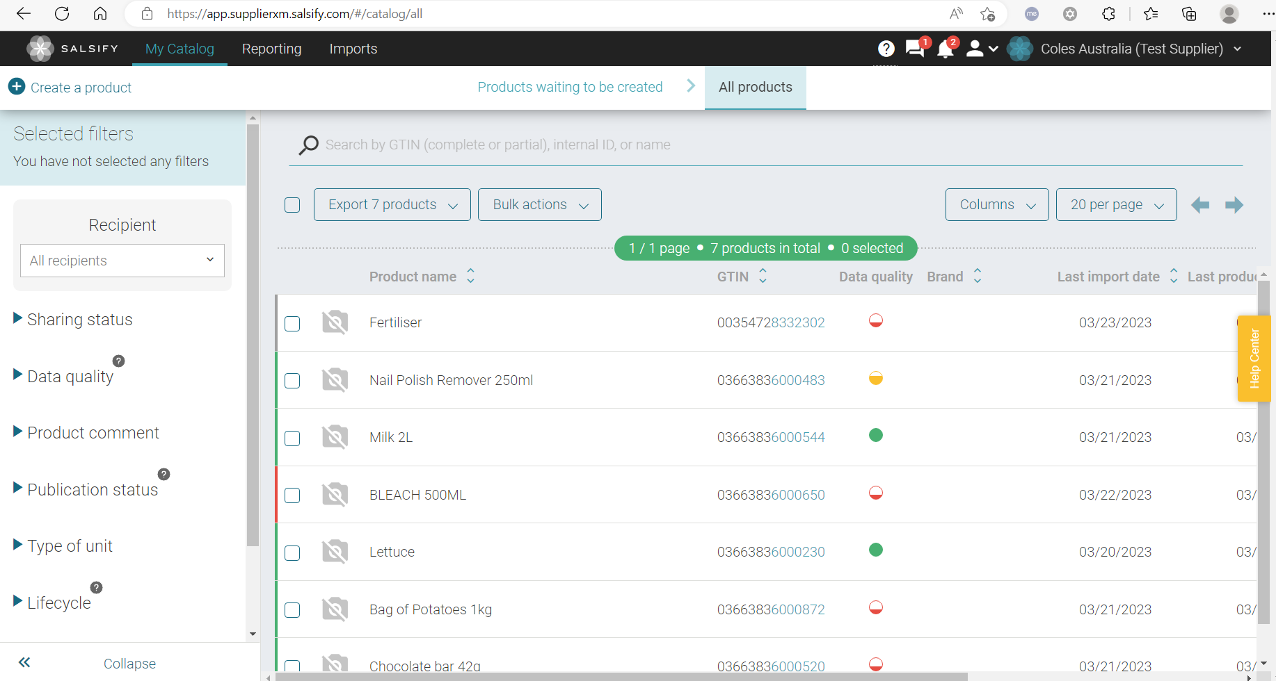Image resolution: width=1276 pixels, height=681 pixels.
Task: Open the notifications bell icon
Action: tap(945, 49)
